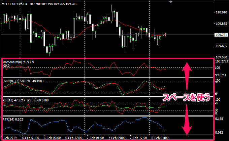Viewport: 229px width, 141px height.
Task: Click the 6 Feb 09:00 time axis label
Action: pos(52,138)
